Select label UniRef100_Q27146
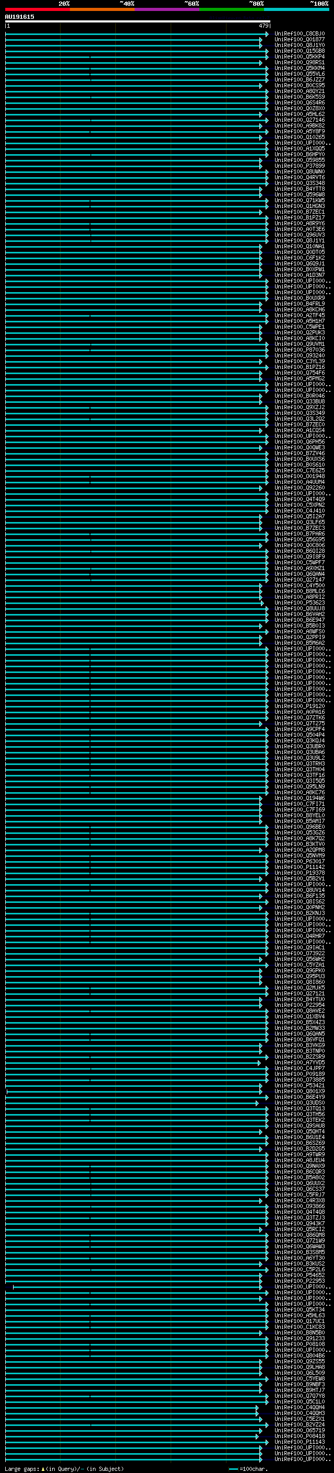The width and height of the screenshot is (334, 1473). click(x=300, y=120)
